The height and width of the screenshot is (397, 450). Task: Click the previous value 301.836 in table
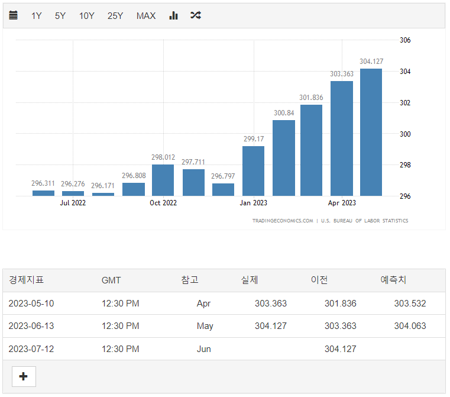[x=341, y=304]
